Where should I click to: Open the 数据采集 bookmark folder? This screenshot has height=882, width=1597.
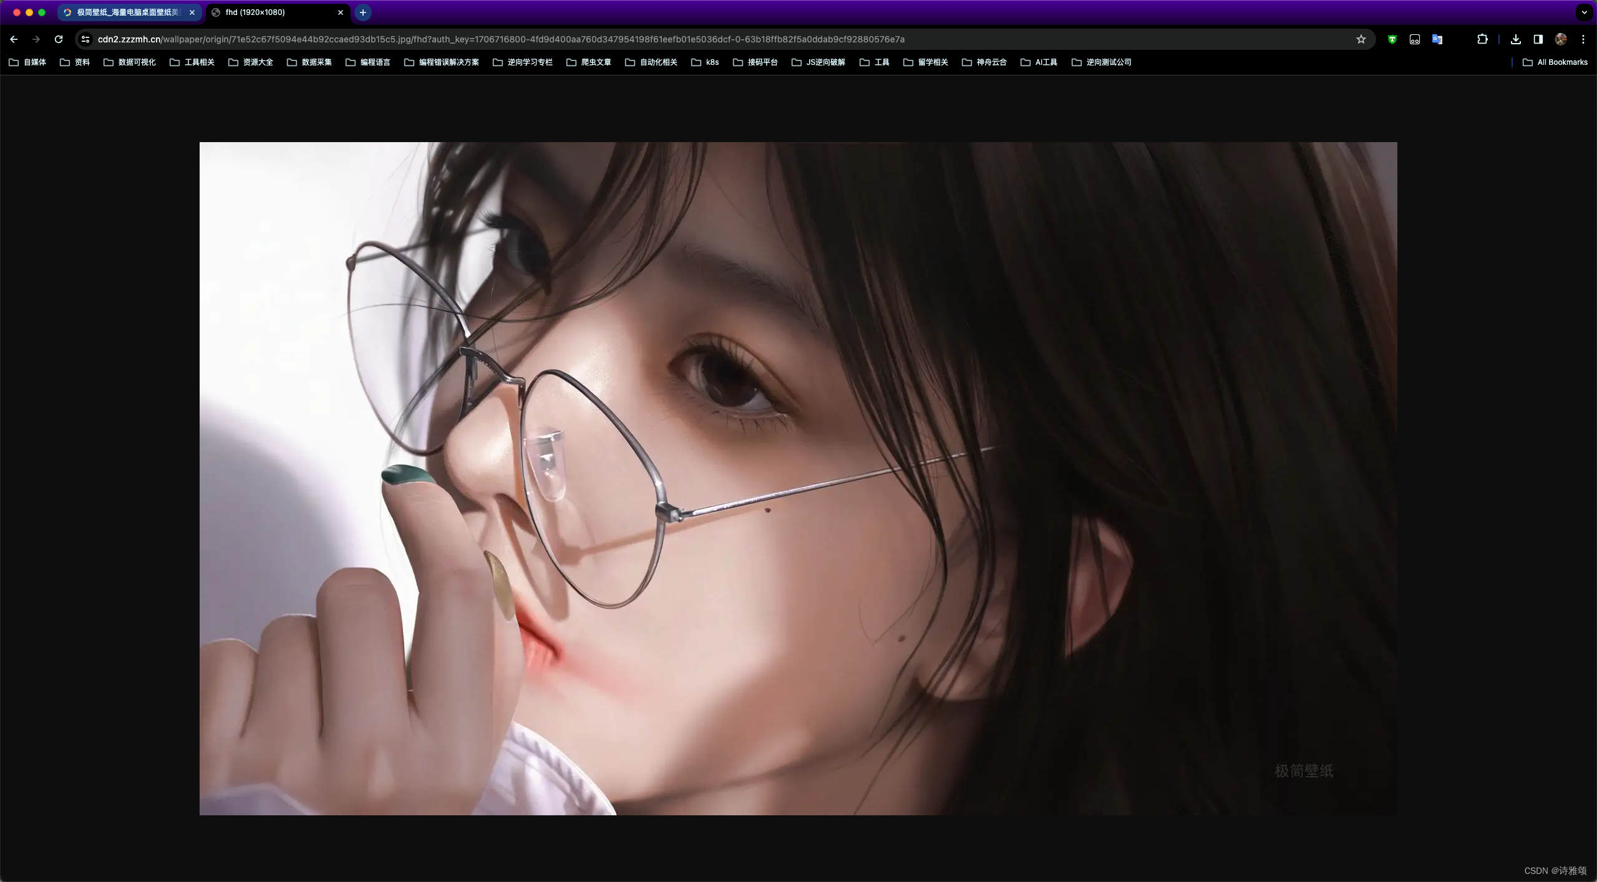(x=309, y=62)
